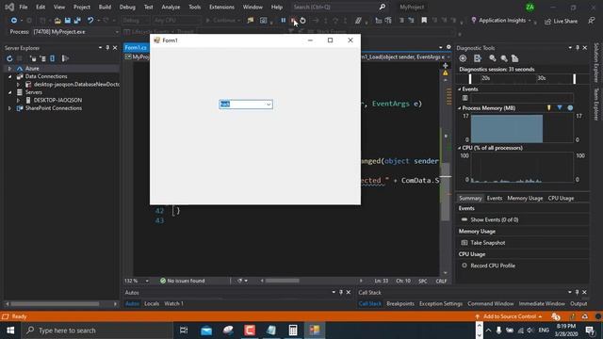Click Diagnostic Tools output window icon

point(478,58)
